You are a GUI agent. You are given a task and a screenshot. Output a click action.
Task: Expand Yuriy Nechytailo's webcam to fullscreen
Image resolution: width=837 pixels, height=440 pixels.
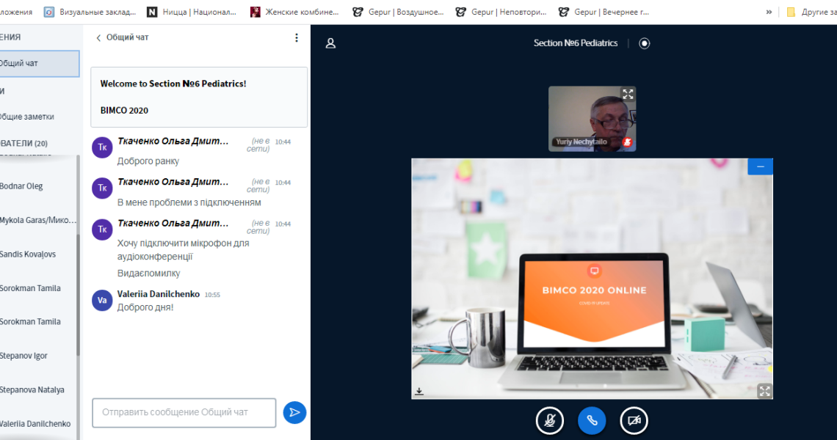click(628, 95)
